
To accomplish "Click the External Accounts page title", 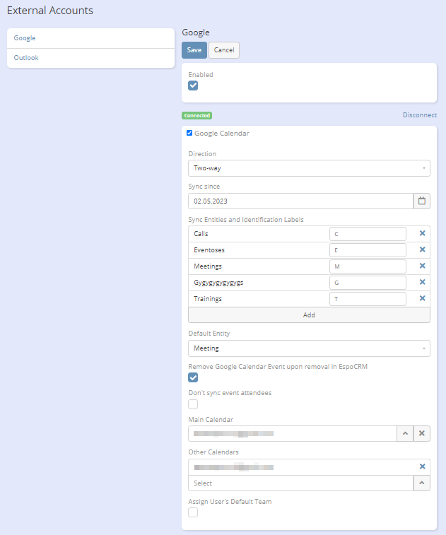I will coord(49,11).
